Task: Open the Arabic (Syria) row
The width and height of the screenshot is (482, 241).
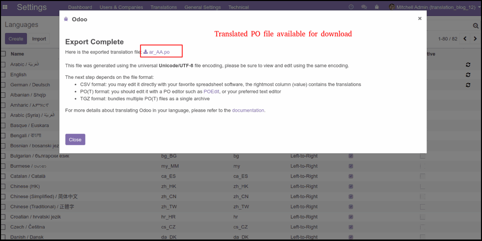Action: click(32, 115)
